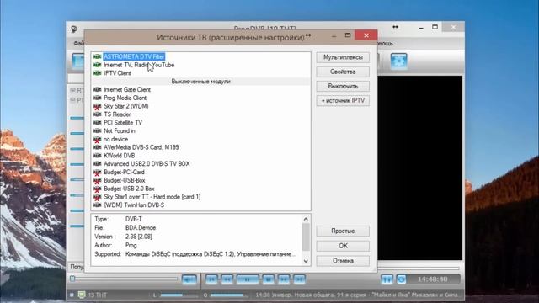
Task: Select (WDM) TwinHan DVB-S module
Action: click(x=134, y=205)
